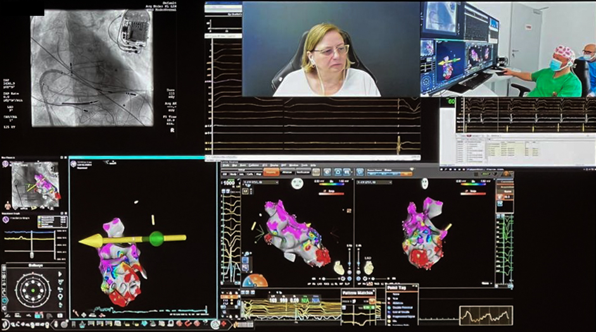Click the body orientation icon under fluoroscopy thumbnail
The width and height of the screenshot is (596, 332).
7,206
